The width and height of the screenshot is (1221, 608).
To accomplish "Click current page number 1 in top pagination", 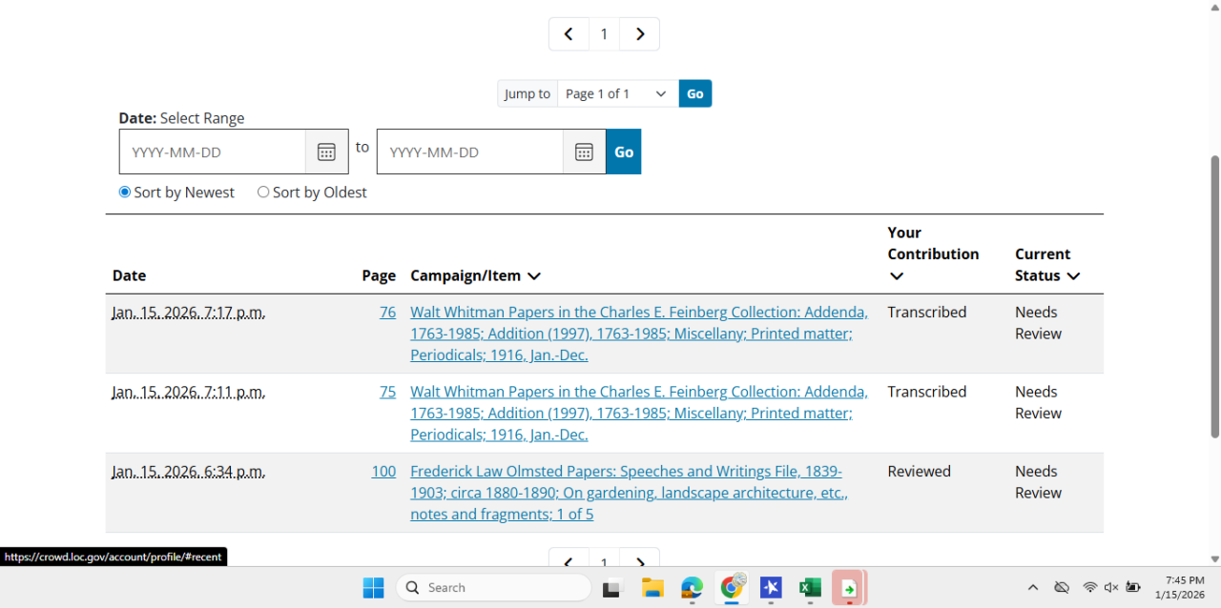I will click(x=604, y=34).
